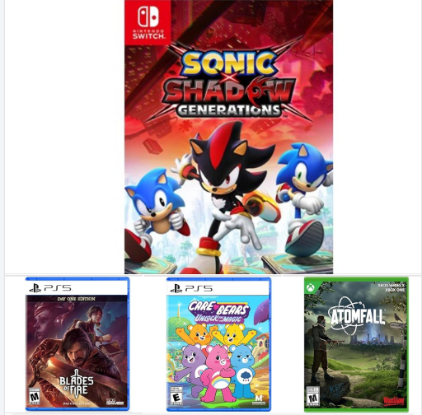Select the Atomfall Xbox game cover
This screenshot has height=415, width=422.
click(x=356, y=344)
